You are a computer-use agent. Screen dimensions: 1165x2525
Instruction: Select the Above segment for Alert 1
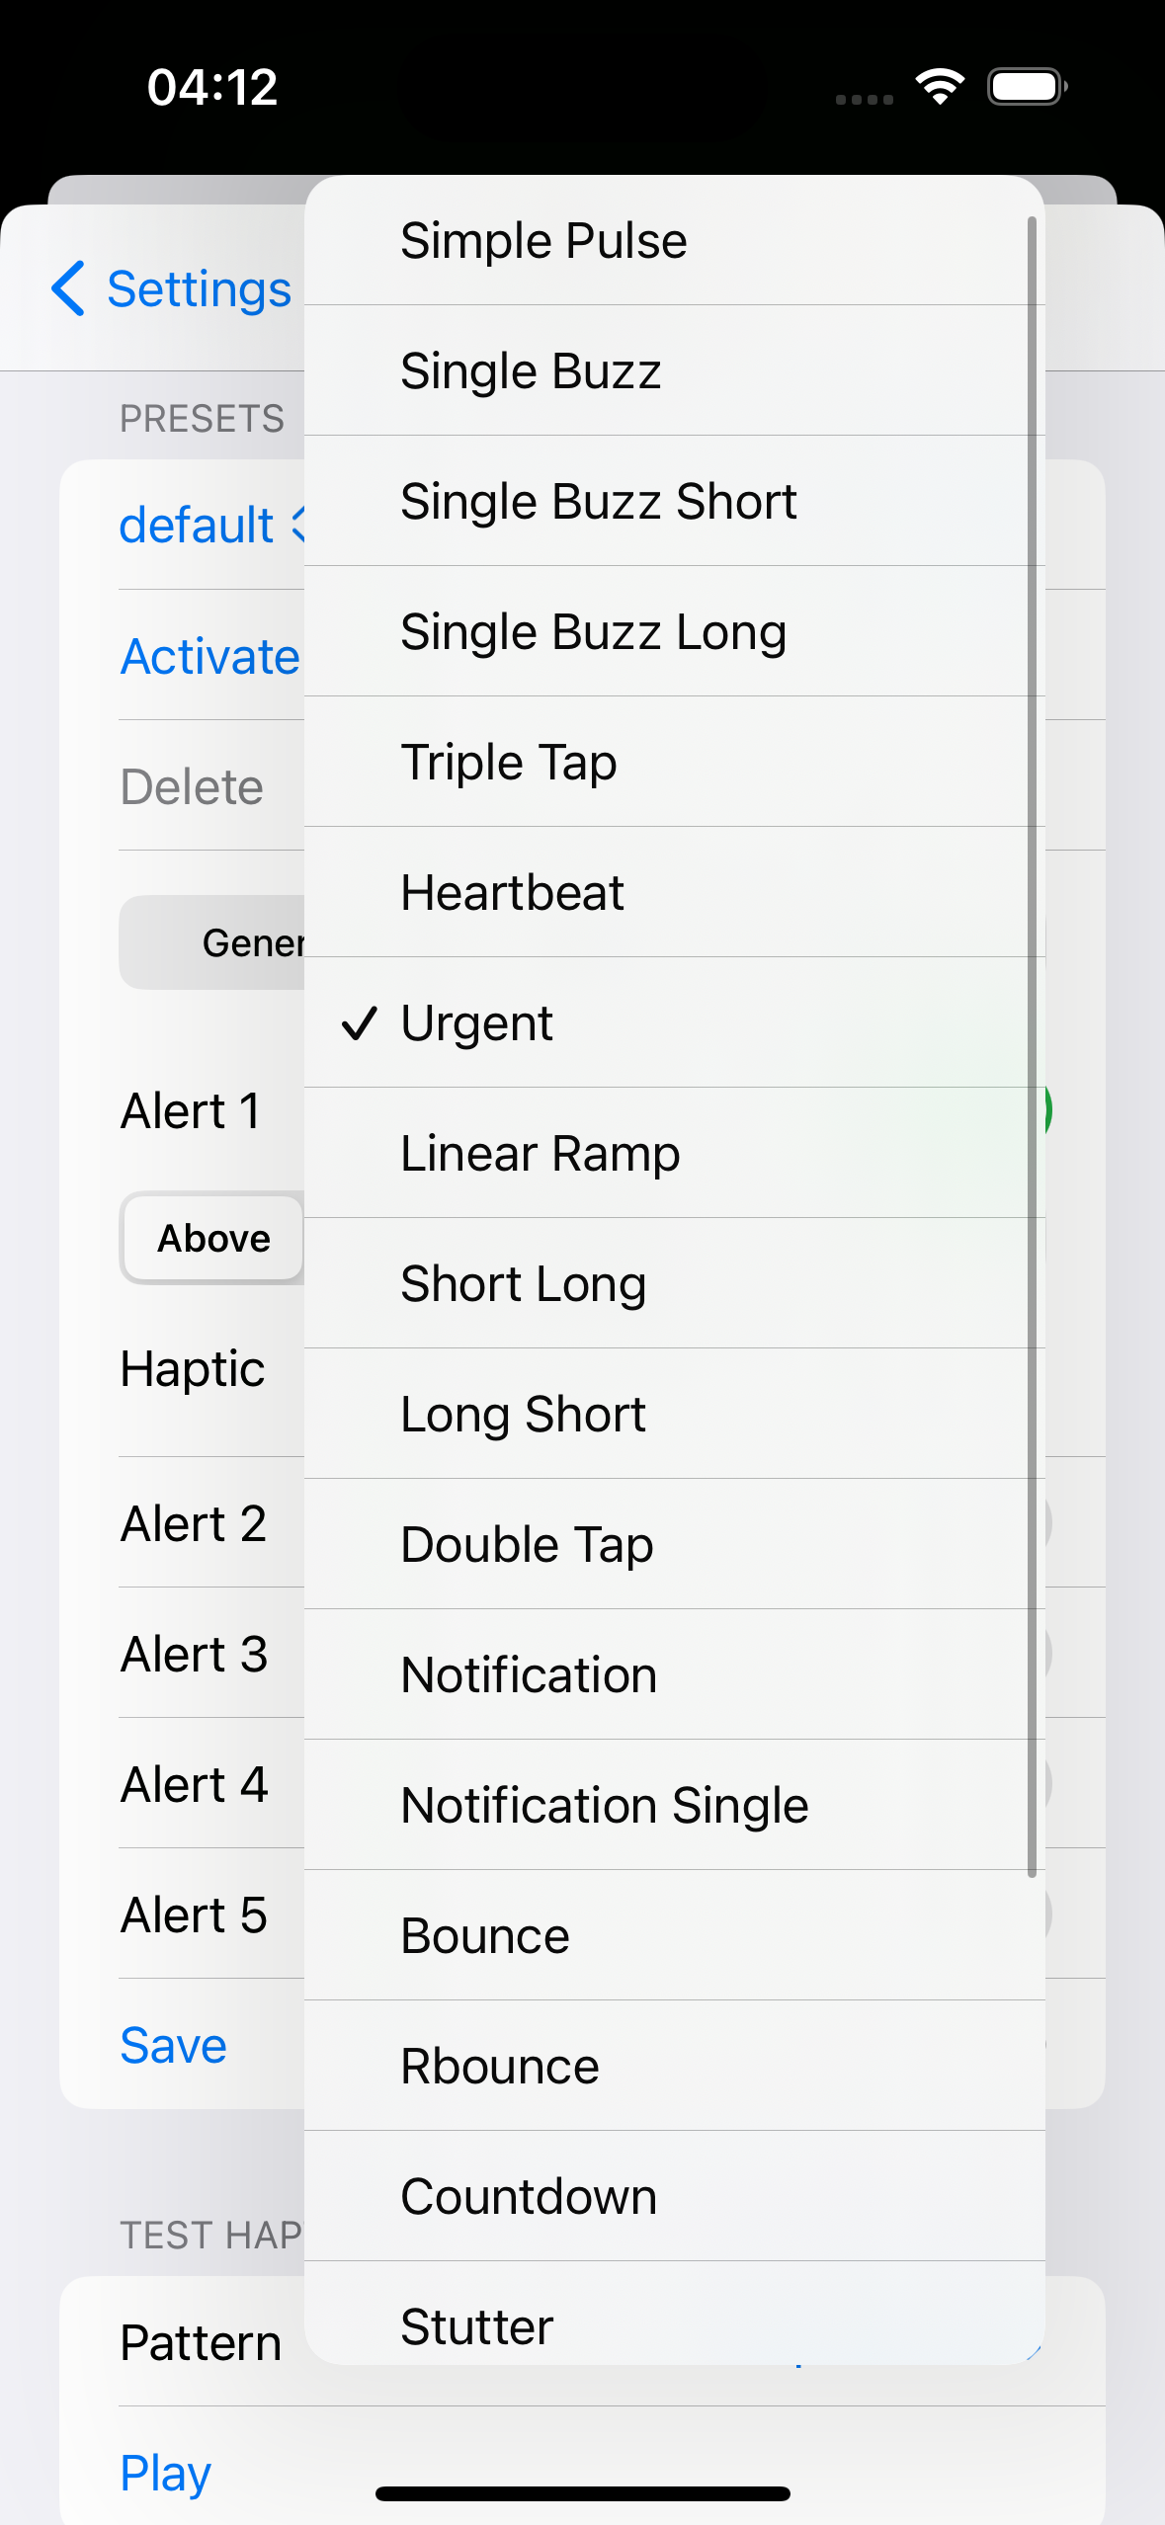(213, 1238)
